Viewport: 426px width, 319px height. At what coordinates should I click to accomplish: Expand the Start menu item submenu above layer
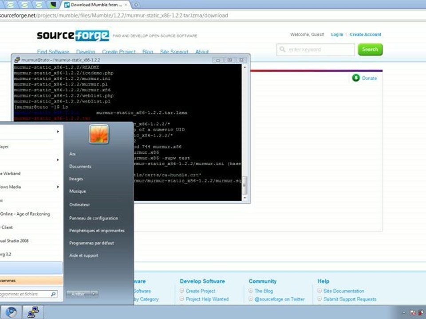pyautogui.click(x=58, y=132)
